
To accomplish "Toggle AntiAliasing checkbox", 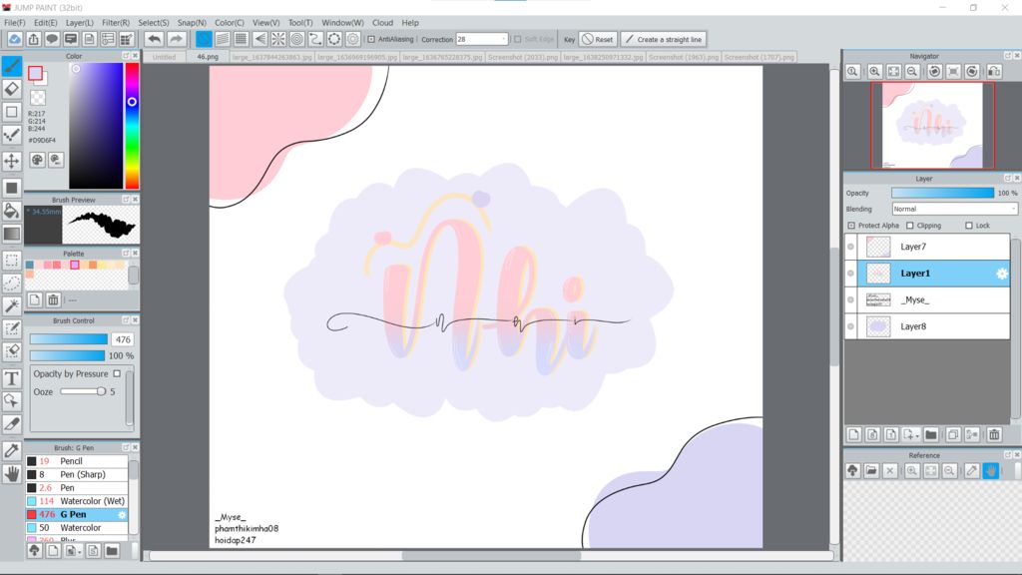I will click(x=371, y=39).
